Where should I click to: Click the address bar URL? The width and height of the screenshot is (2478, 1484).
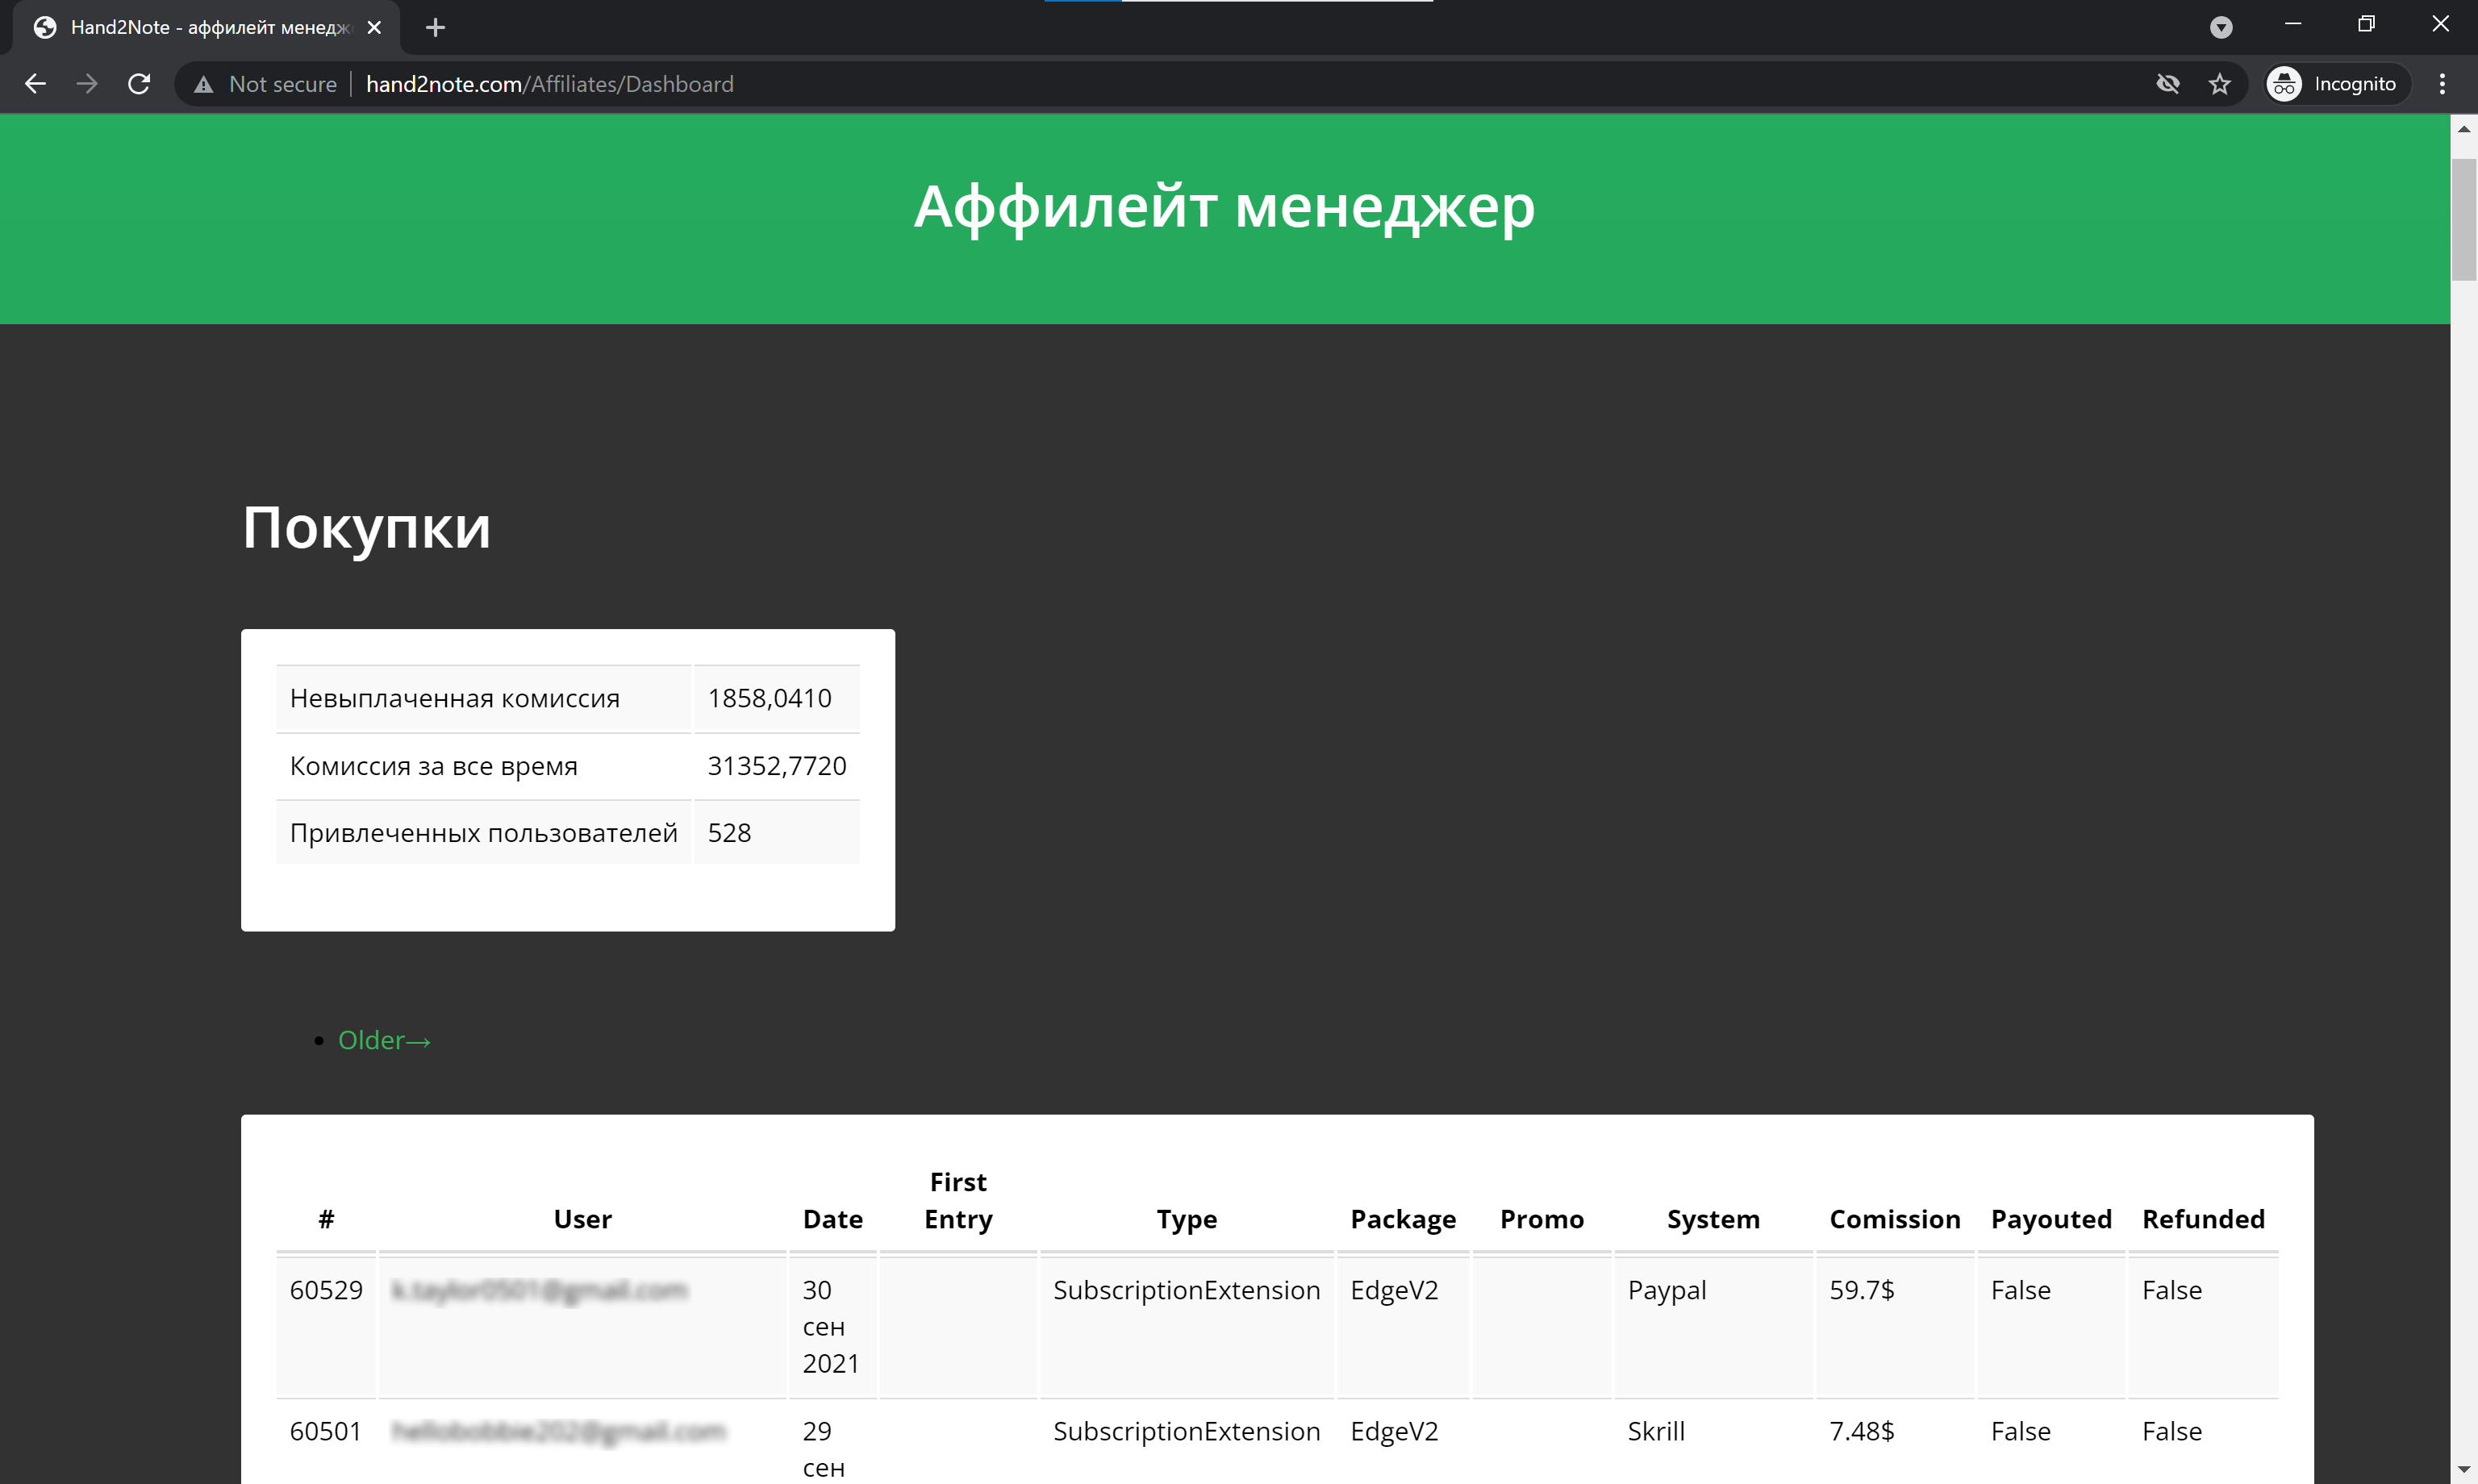click(x=550, y=84)
